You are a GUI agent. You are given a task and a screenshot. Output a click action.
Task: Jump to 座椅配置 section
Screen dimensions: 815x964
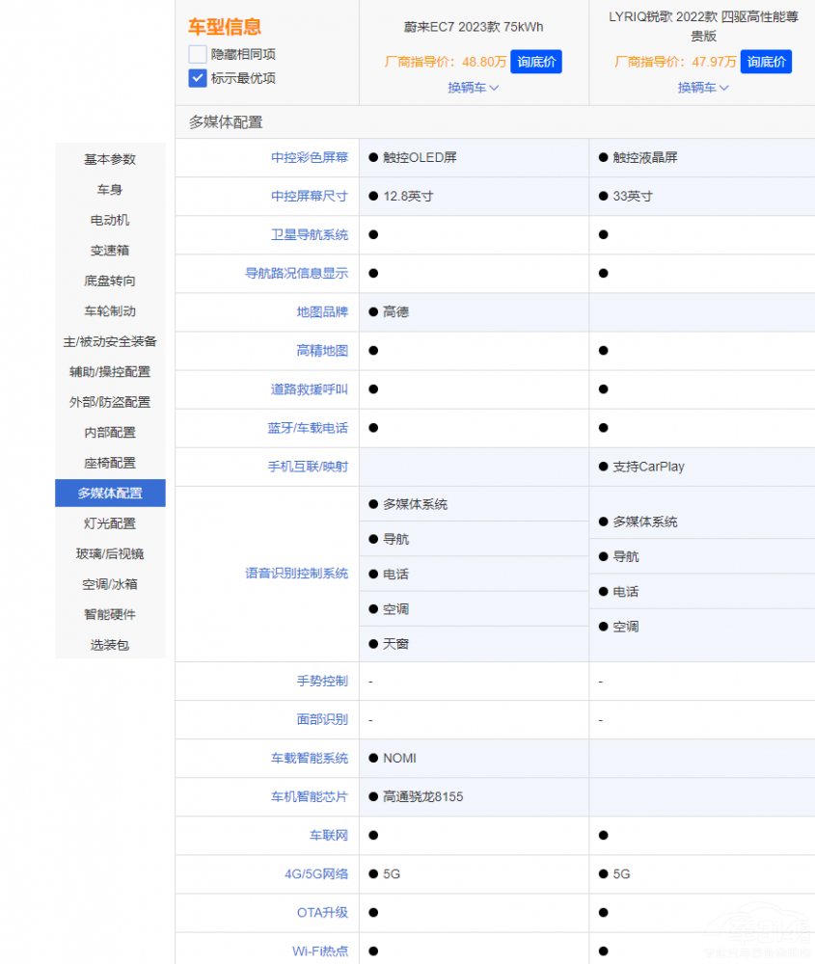point(110,463)
